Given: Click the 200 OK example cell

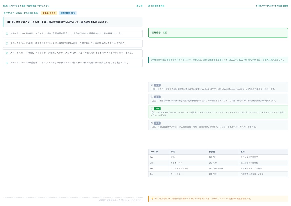Looking at the screenshot, I should (x=223, y=157).
